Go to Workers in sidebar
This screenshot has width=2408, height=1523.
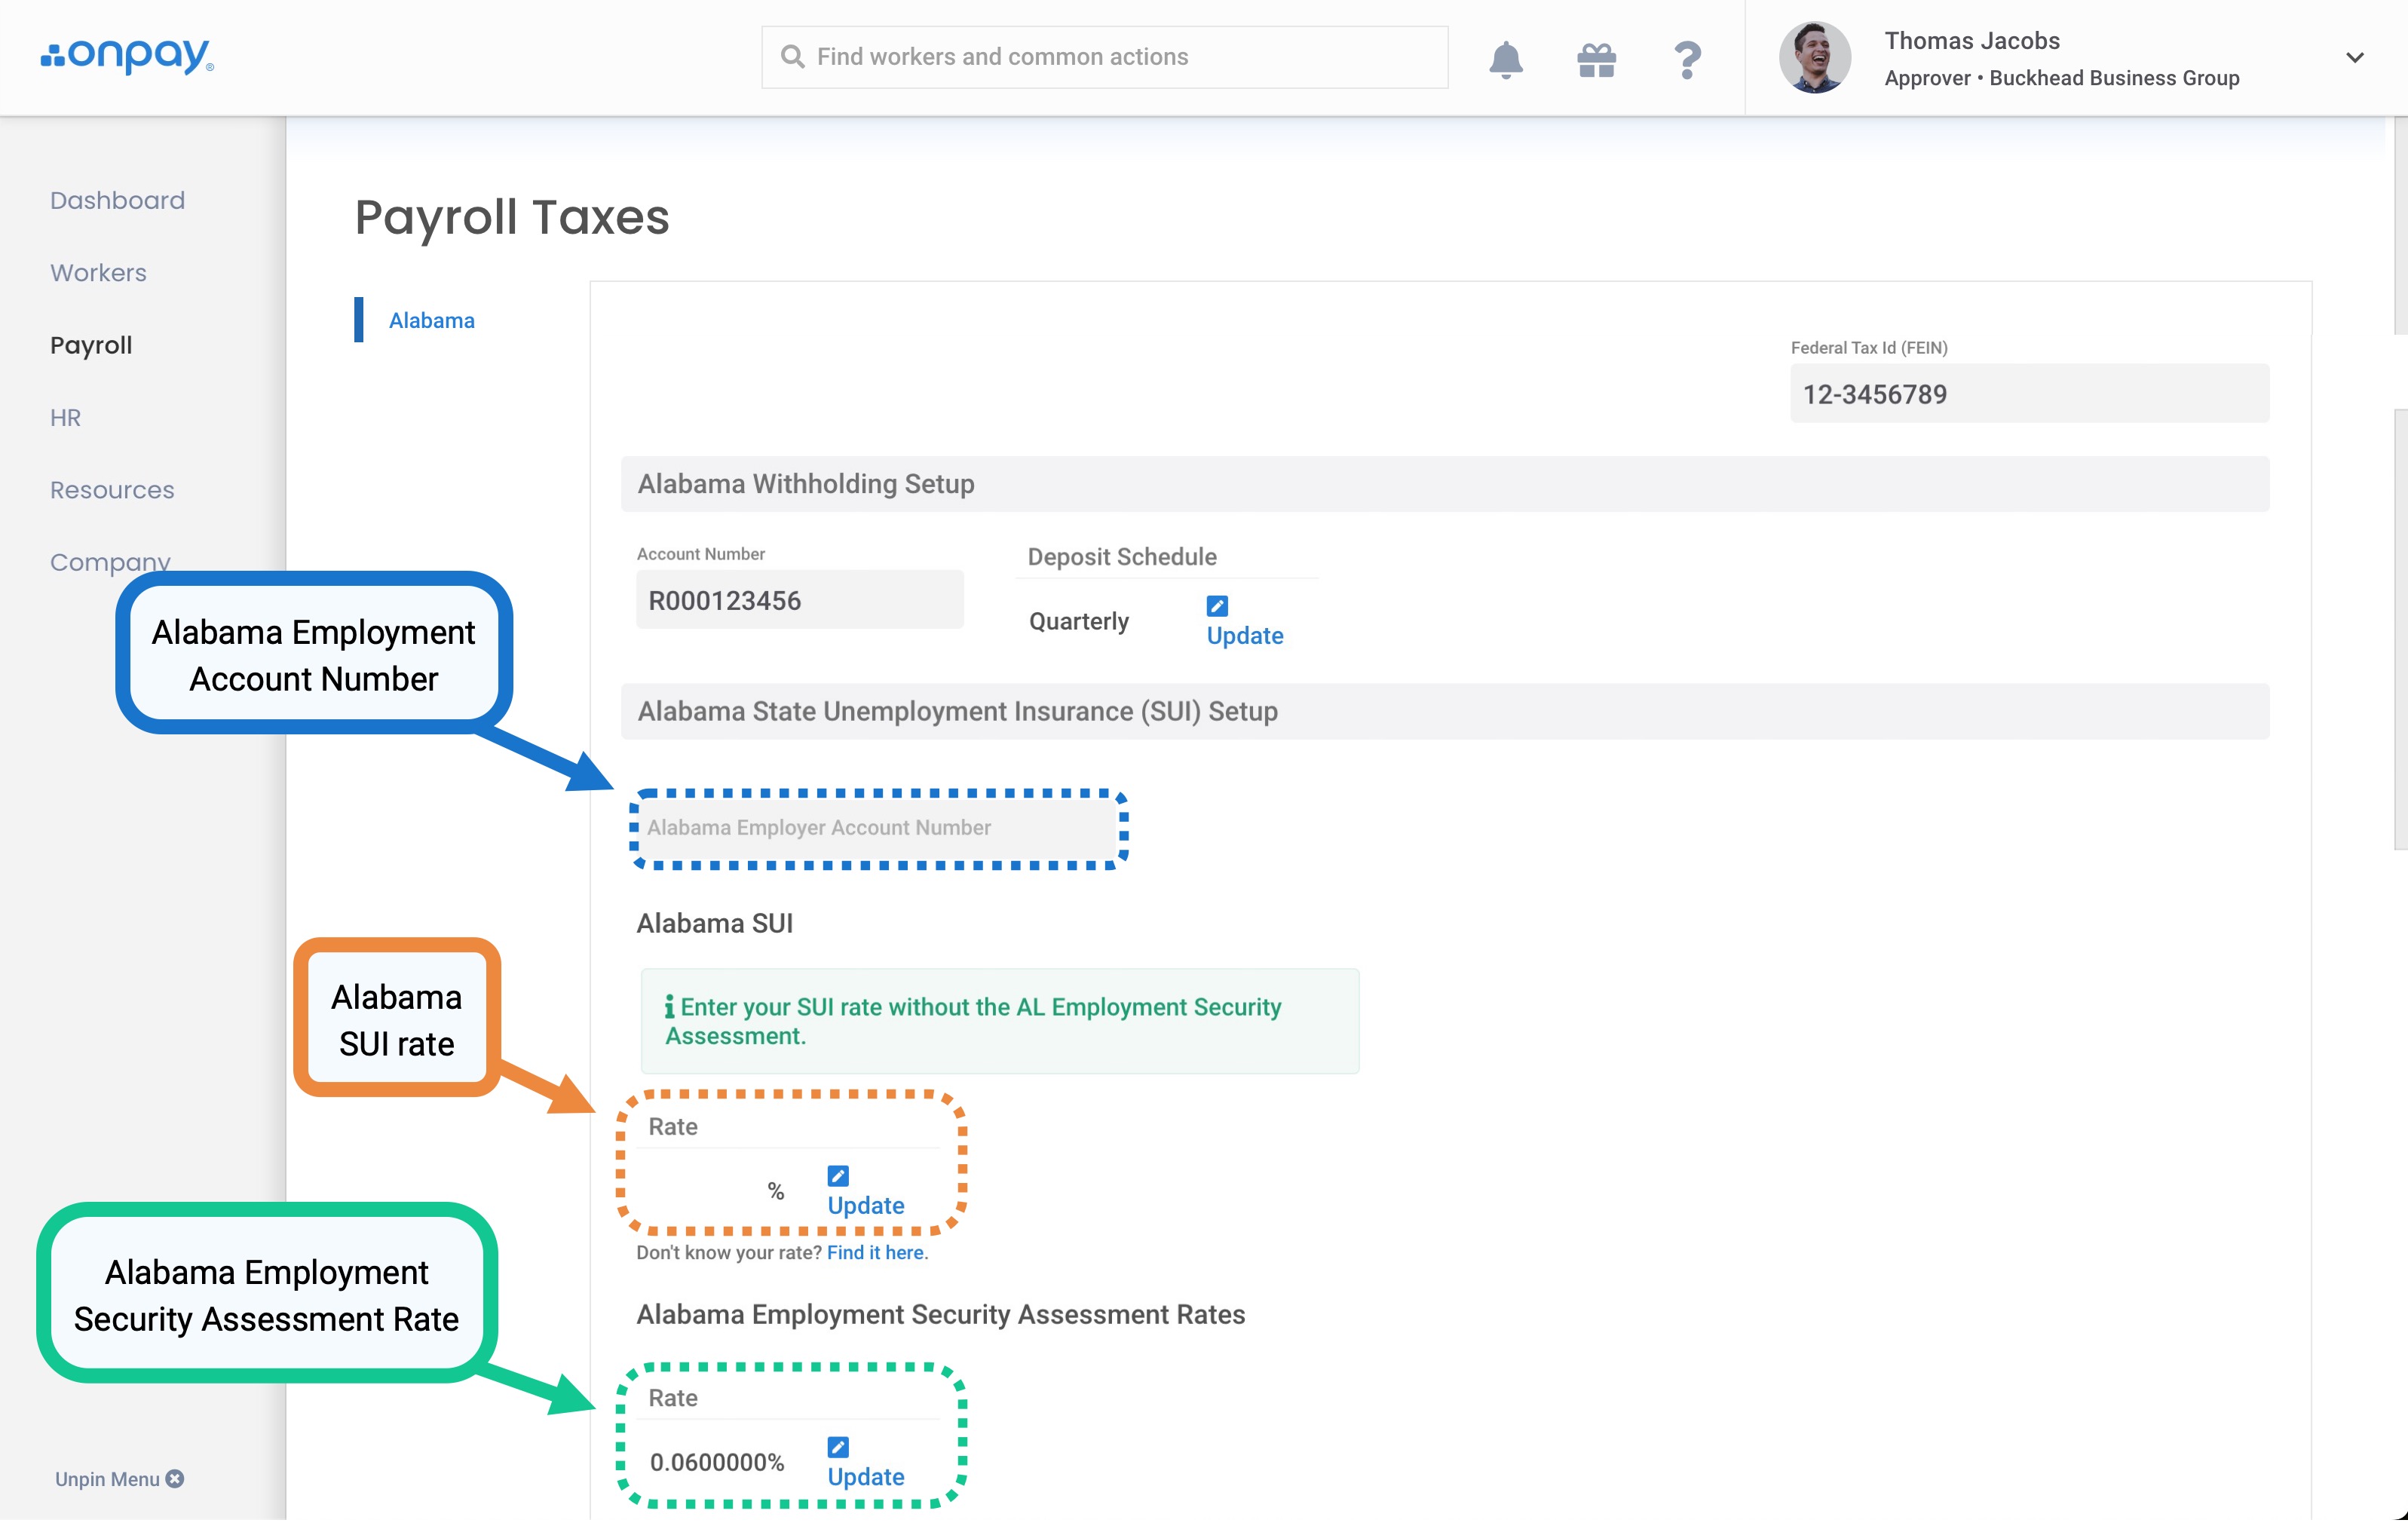(x=98, y=272)
